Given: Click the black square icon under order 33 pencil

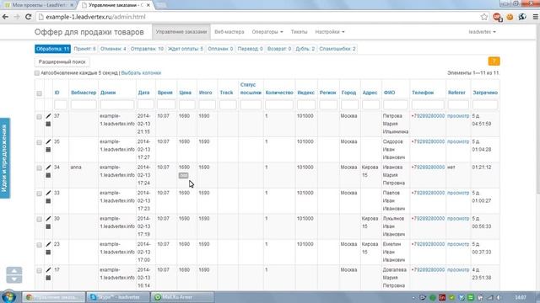Looking at the screenshot, I should (x=48, y=201).
